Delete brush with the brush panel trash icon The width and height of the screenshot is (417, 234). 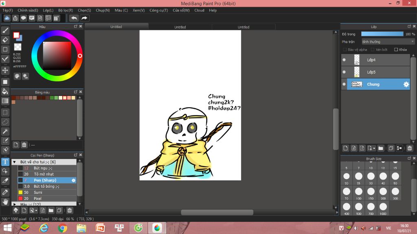coord(70,210)
